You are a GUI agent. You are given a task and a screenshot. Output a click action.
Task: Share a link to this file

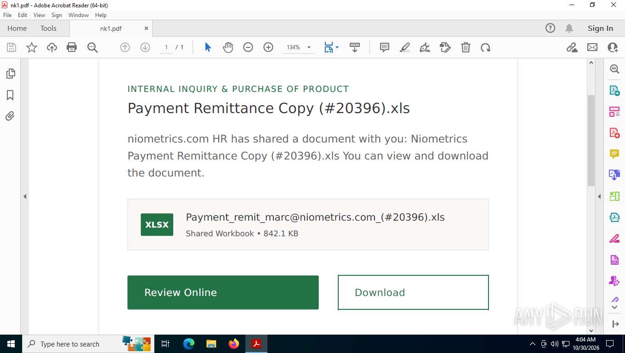coord(572,47)
